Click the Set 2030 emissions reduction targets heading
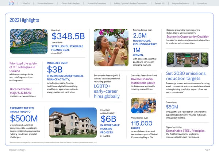The image size is (219, 155). [186, 76]
